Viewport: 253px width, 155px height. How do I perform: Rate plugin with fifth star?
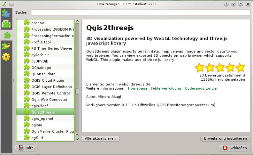tap(240, 68)
